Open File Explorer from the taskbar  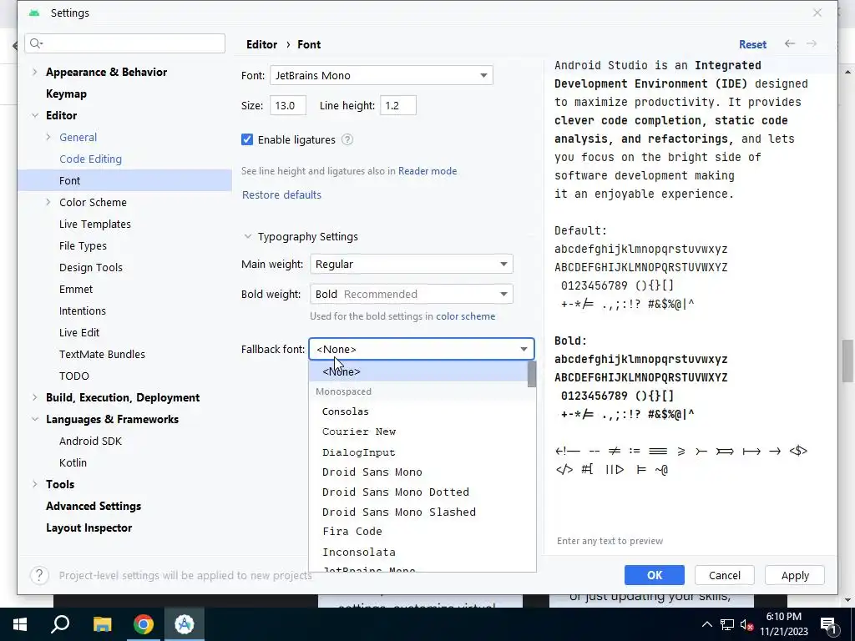[102, 624]
